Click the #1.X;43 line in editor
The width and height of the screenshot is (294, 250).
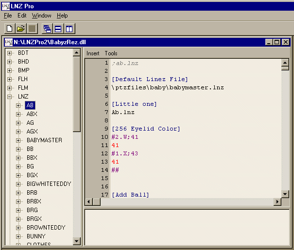pyautogui.click(x=125, y=153)
